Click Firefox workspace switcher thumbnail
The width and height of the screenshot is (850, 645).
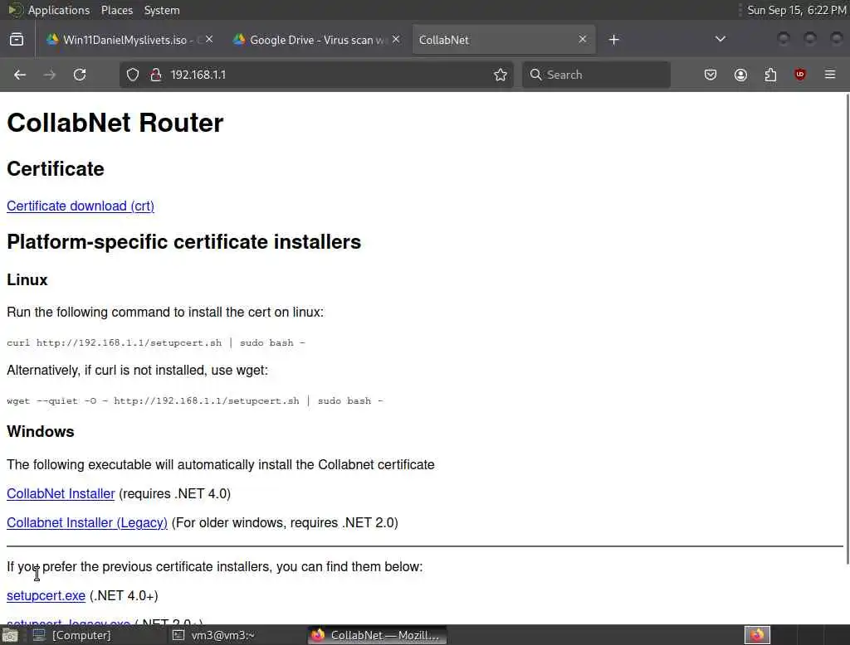[x=757, y=635]
